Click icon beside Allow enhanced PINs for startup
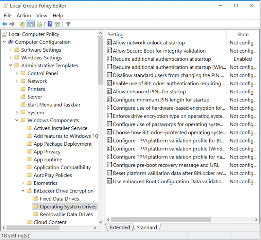This screenshot has width=261, height=240. pos(109,91)
